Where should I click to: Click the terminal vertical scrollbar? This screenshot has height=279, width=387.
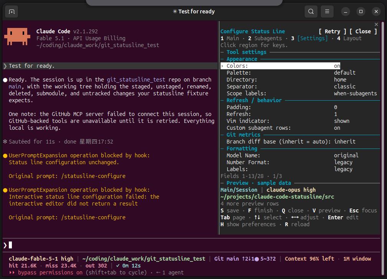point(383,148)
